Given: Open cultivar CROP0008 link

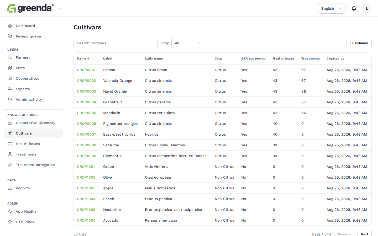Looking at the screenshot, I should coord(87,145).
